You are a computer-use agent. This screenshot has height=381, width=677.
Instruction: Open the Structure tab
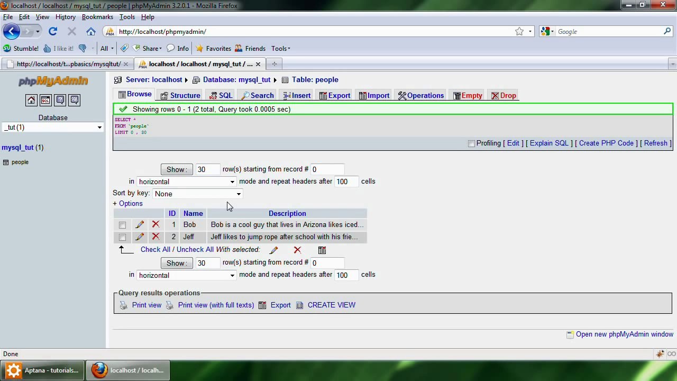coord(180,96)
